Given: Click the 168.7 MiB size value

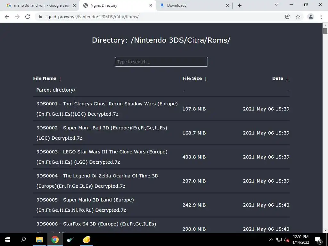Looking at the screenshot, I should click(x=194, y=133).
